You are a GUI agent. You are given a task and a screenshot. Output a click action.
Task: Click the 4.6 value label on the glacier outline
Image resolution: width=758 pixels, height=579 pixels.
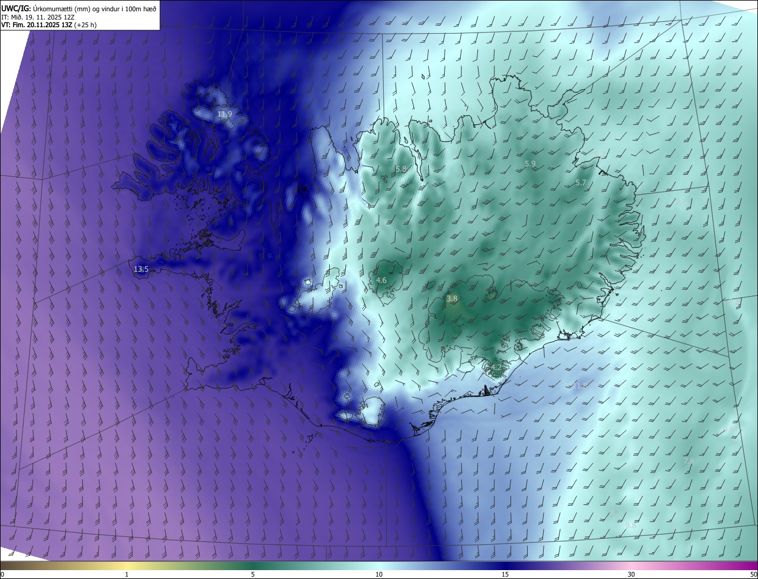point(381,281)
